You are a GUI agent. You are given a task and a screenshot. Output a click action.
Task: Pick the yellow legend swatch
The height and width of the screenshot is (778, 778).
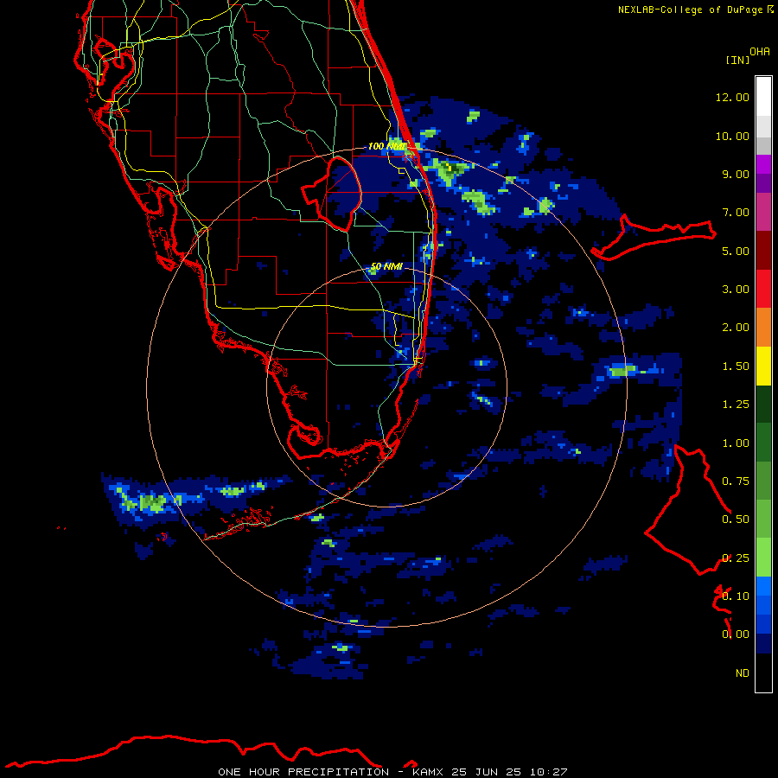click(763, 367)
